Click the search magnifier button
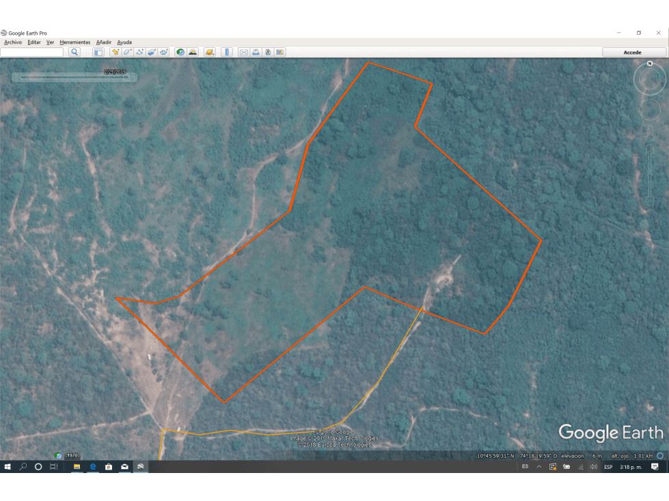This screenshot has width=669, height=501. [x=74, y=52]
